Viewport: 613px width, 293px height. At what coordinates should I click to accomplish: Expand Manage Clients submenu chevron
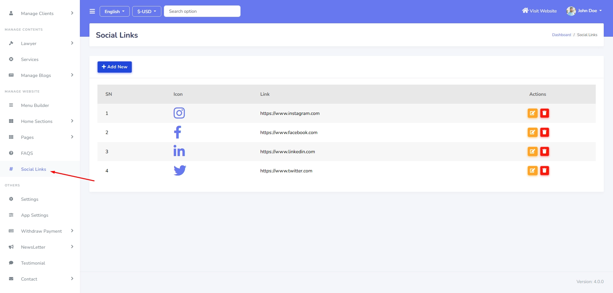[72, 13]
